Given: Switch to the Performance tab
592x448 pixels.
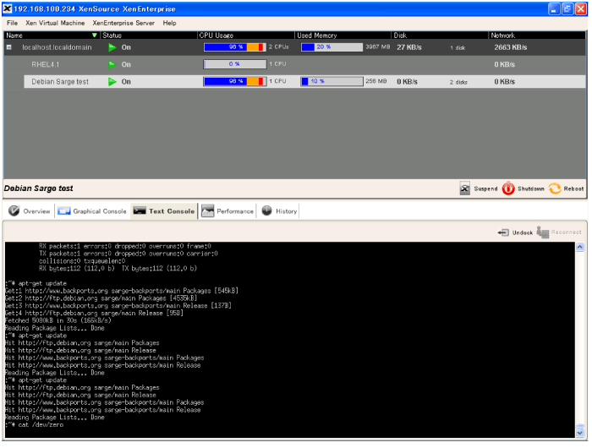Looking at the screenshot, I should 227,211.
